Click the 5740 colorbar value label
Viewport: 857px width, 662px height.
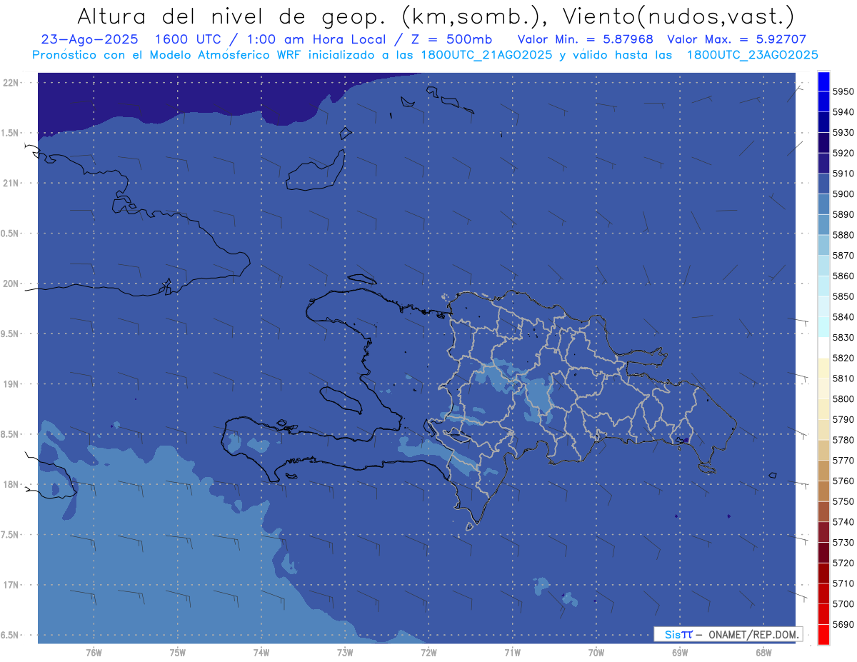(x=843, y=522)
